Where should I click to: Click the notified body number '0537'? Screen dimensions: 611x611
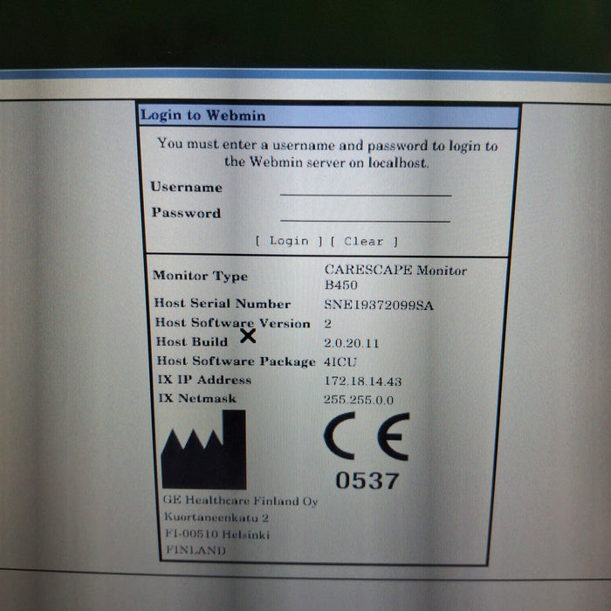point(367,480)
